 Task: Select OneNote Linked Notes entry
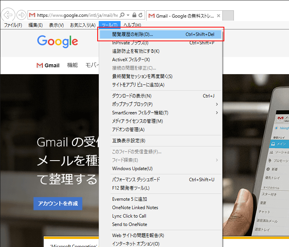click(x=160, y=208)
